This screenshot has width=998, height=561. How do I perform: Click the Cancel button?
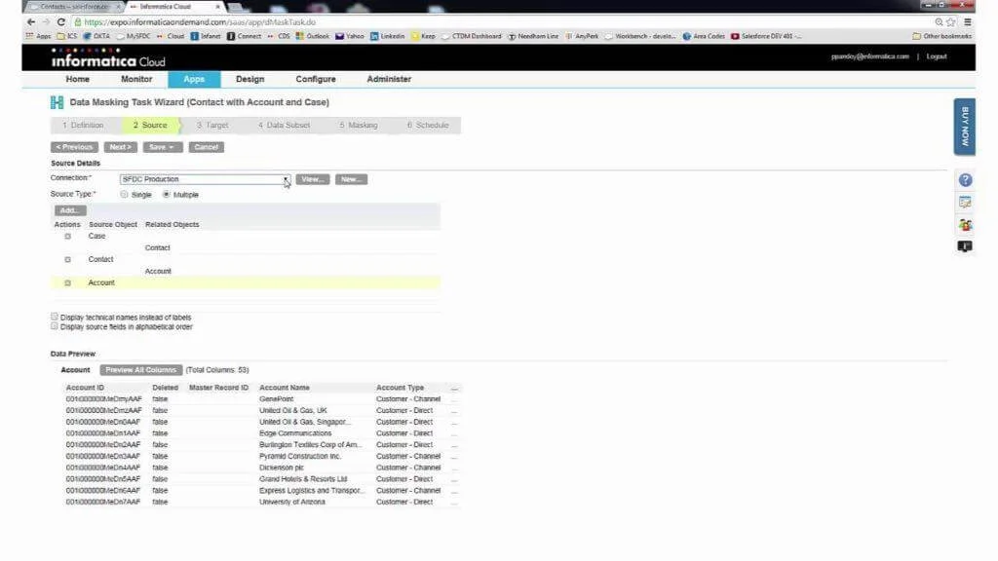(207, 147)
